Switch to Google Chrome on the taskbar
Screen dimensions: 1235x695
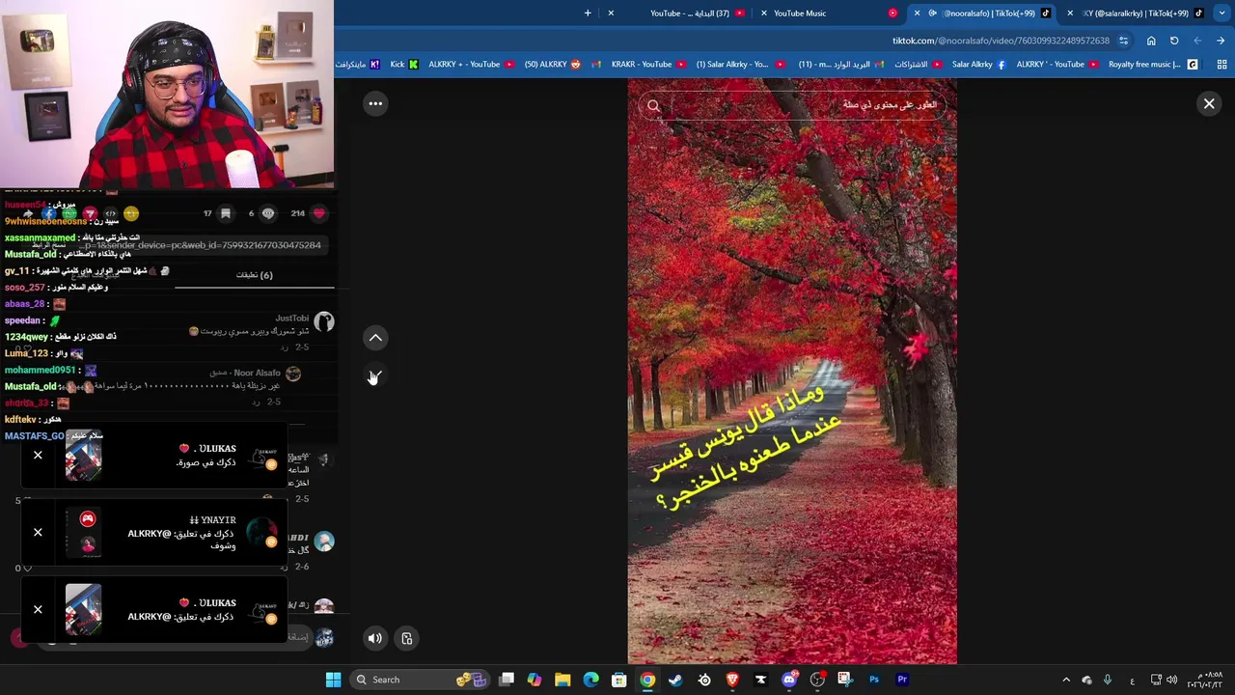(x=647, y=680)
